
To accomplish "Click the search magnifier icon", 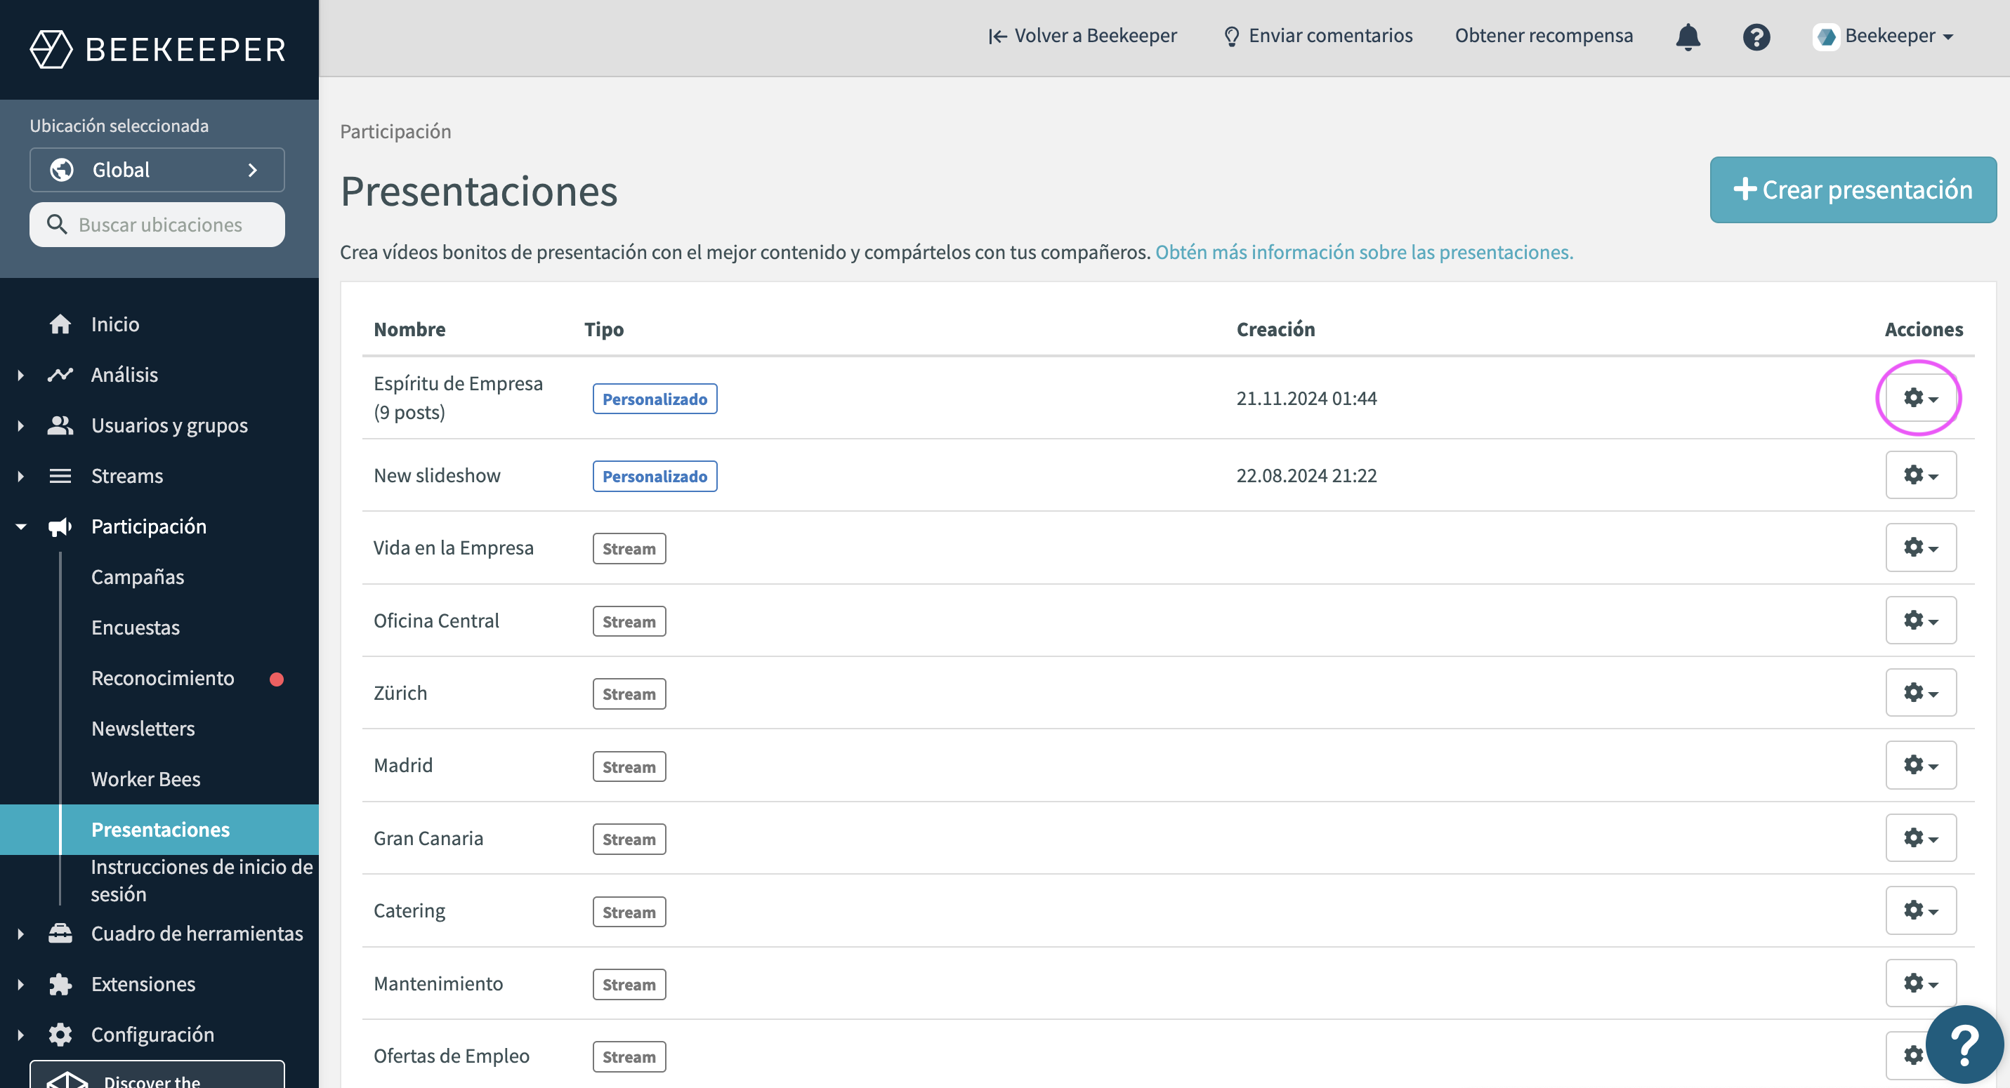I will tap(56, 225).
